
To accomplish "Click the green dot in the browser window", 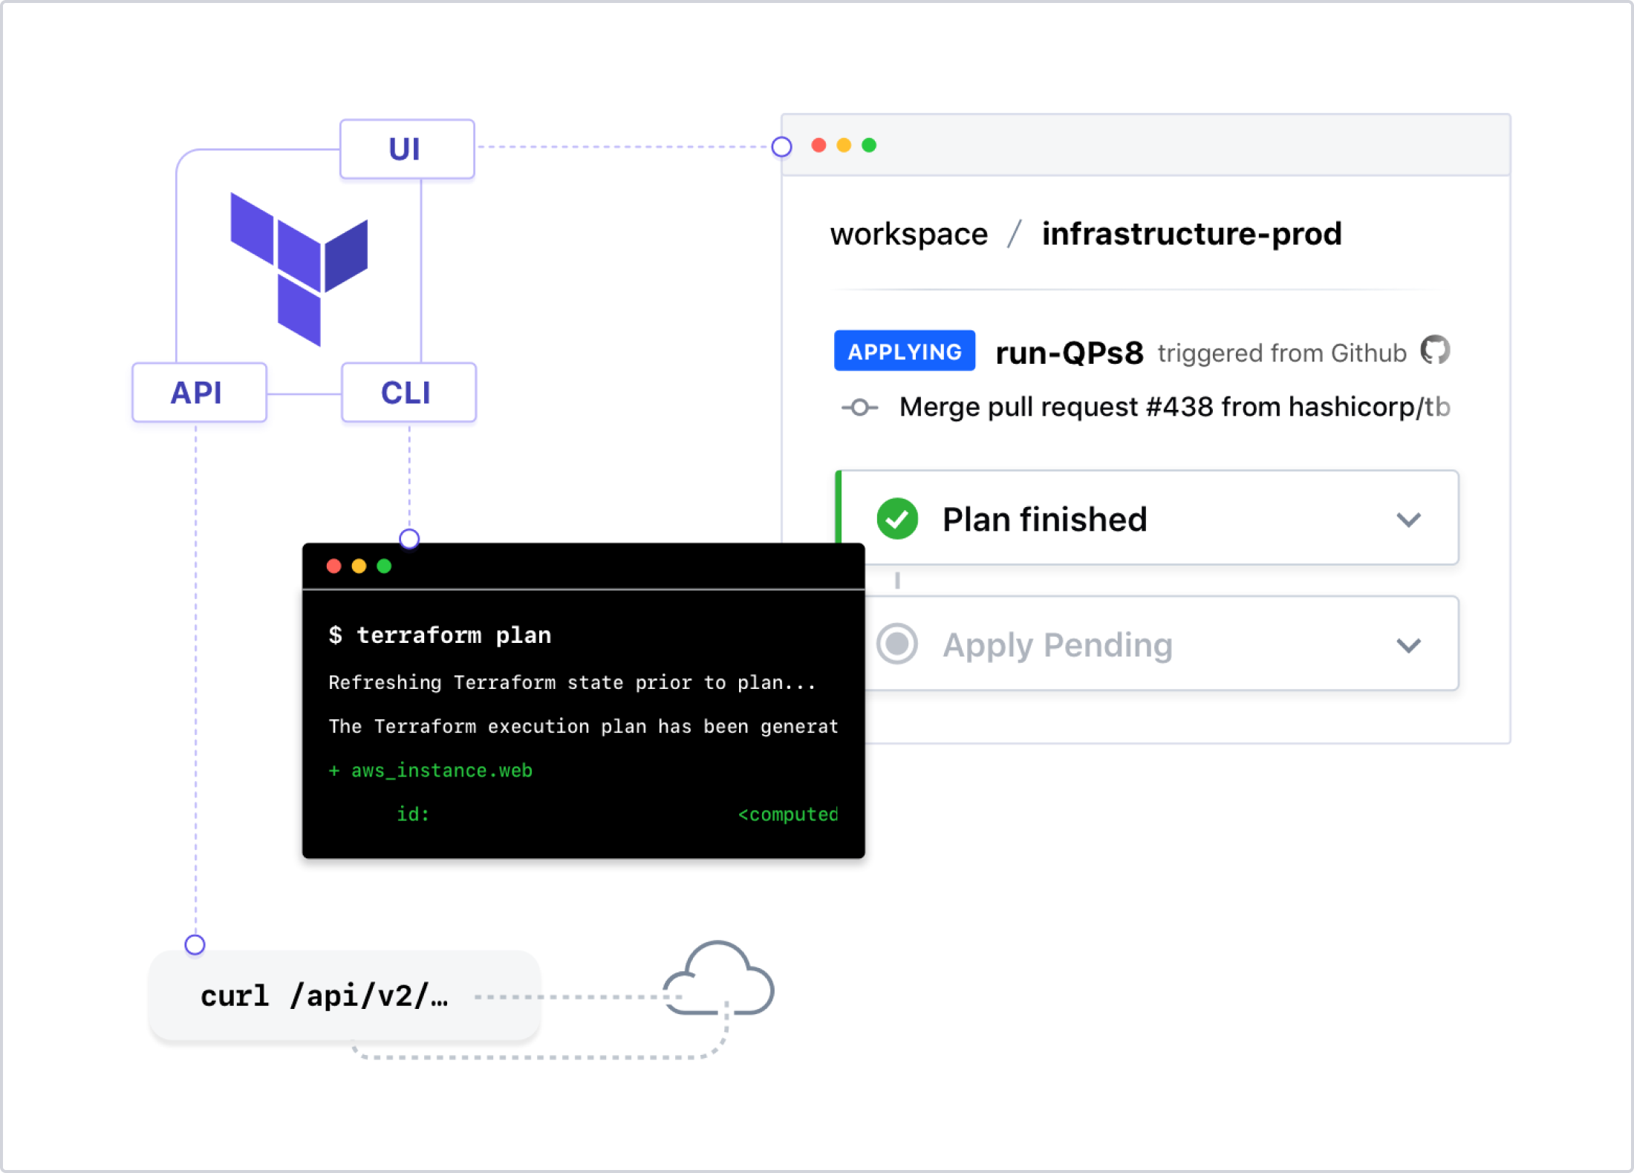I will (x=869, y=145).
